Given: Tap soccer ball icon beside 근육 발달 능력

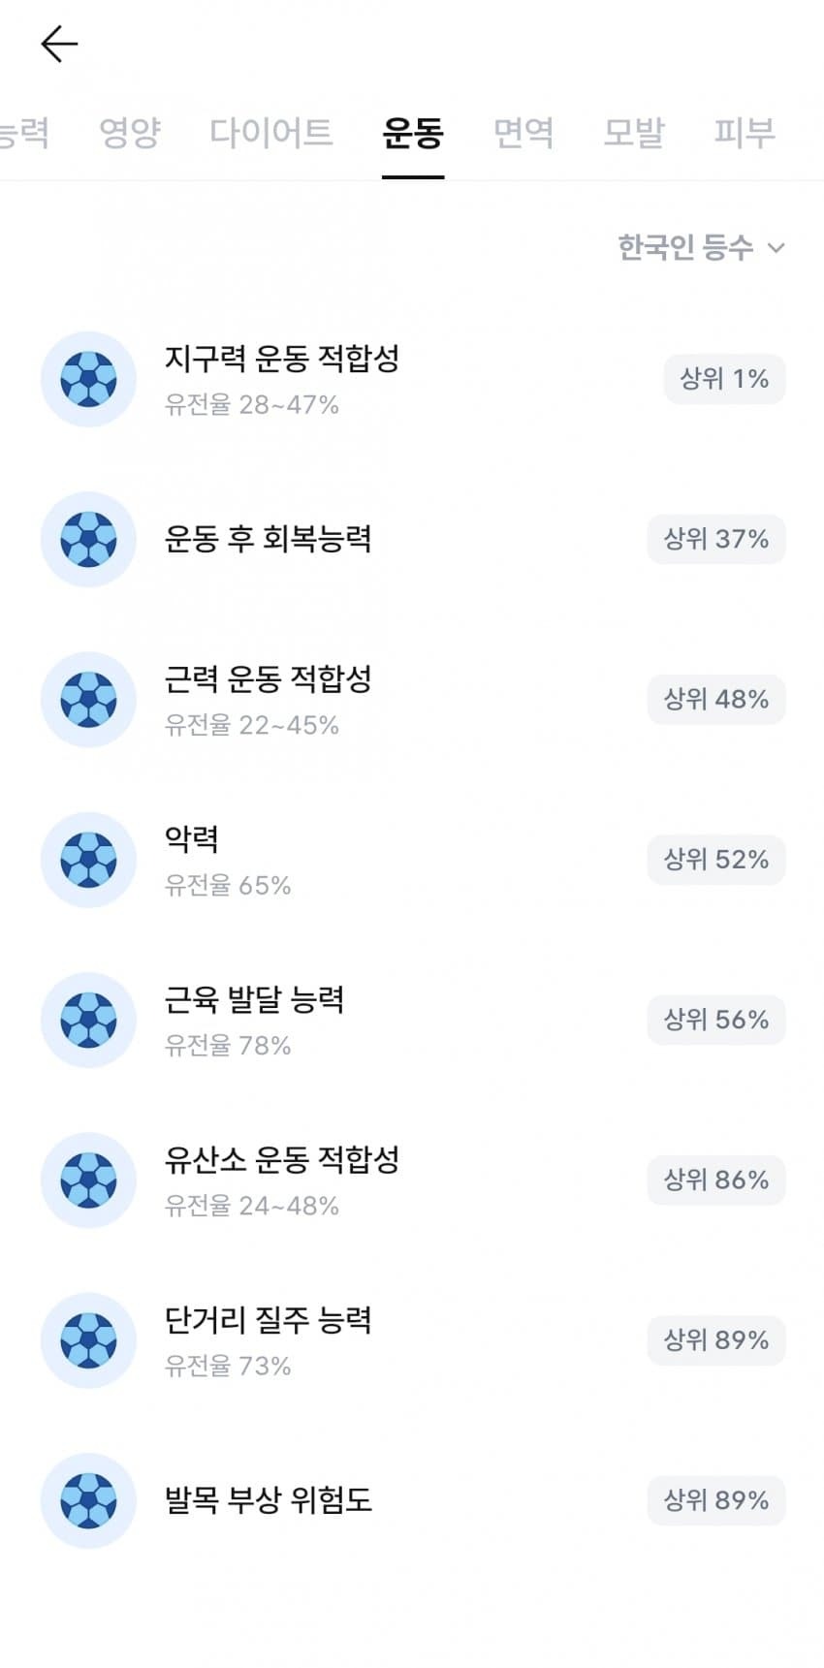Looking at the screenshot, I should point(88,1020).
